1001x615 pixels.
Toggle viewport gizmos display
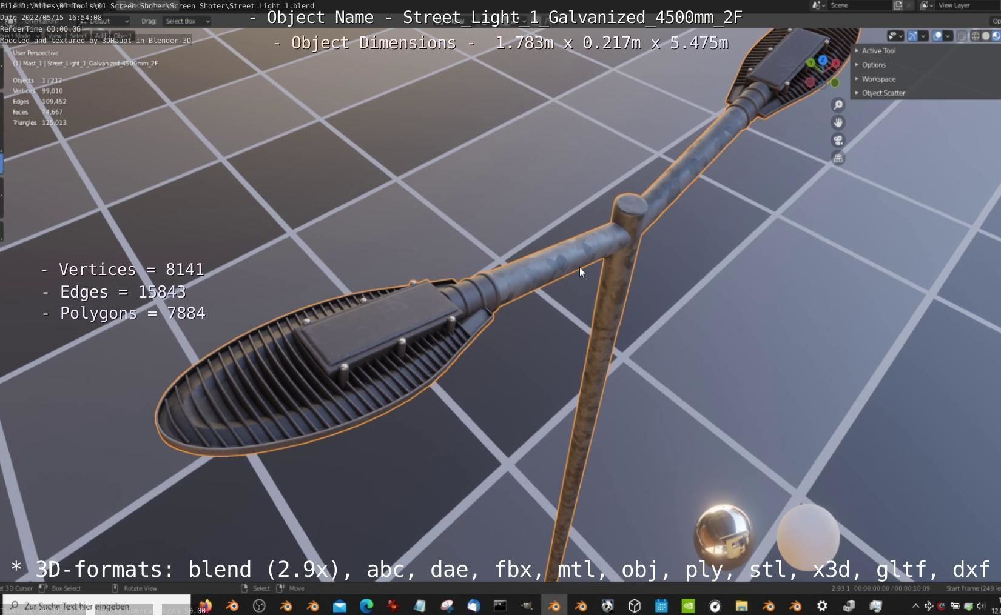[912, 36]
